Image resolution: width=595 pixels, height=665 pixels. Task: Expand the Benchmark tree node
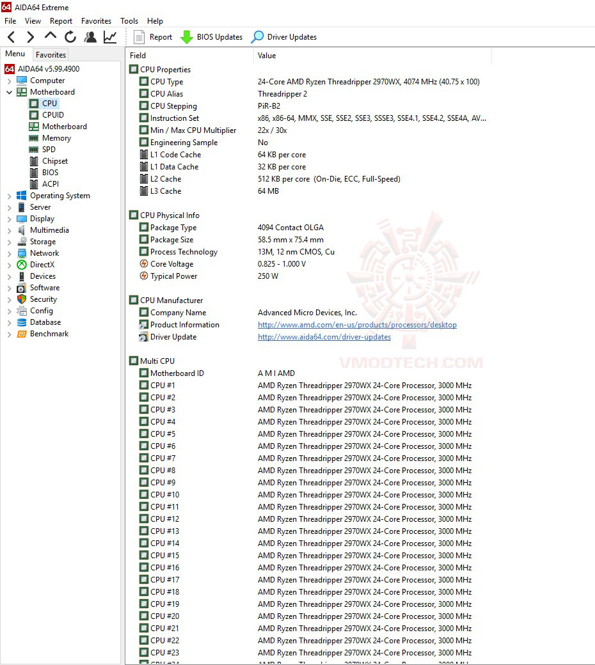click(10, 334)
